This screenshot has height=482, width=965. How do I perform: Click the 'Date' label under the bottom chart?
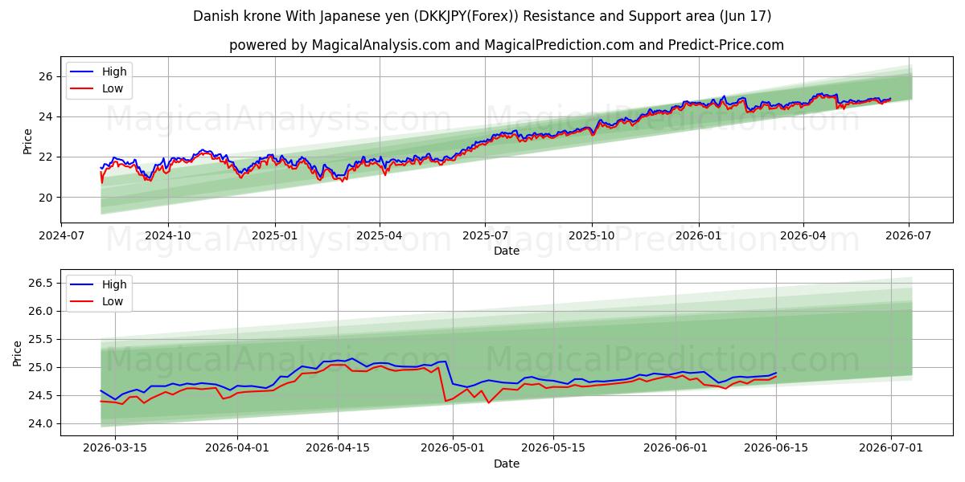(x=507, y=464)
